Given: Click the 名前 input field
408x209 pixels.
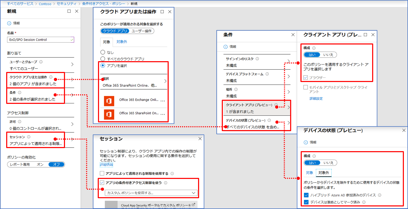Looking at the screenshot, I should (41, 40).
